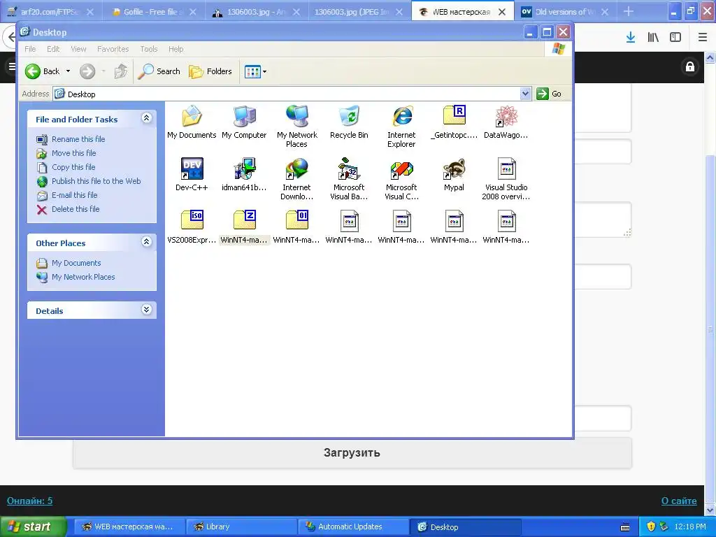Click the Go button beside address bar

(x=550, y=94)
